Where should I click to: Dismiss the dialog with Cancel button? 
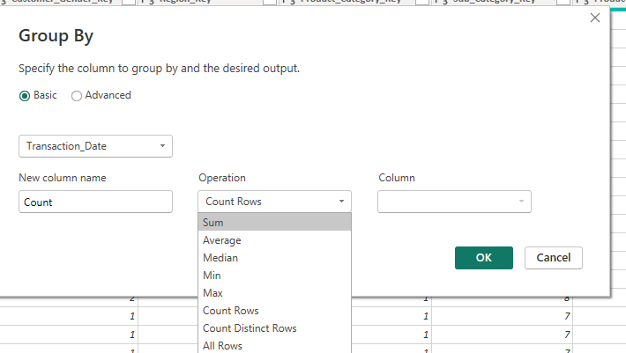pyautogui.click(x=554, y=258)
